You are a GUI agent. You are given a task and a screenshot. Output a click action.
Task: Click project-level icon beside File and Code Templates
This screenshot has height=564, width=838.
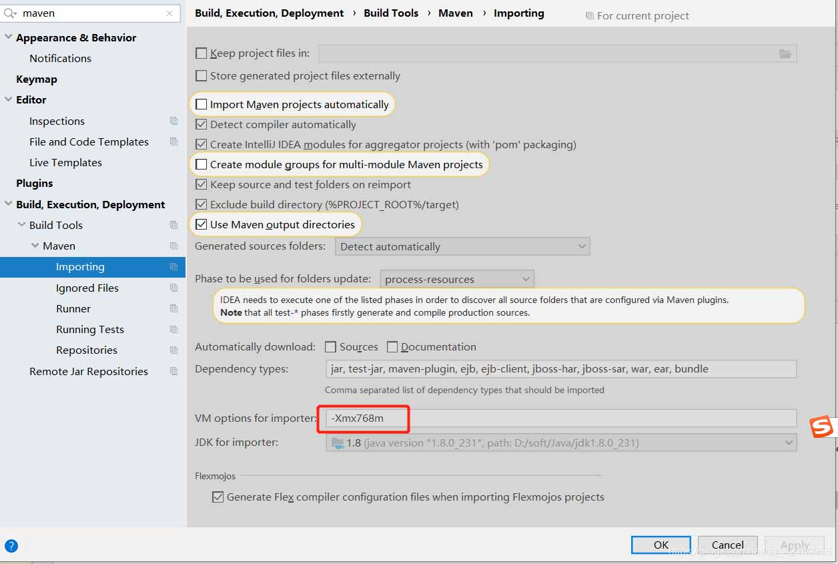173,142
